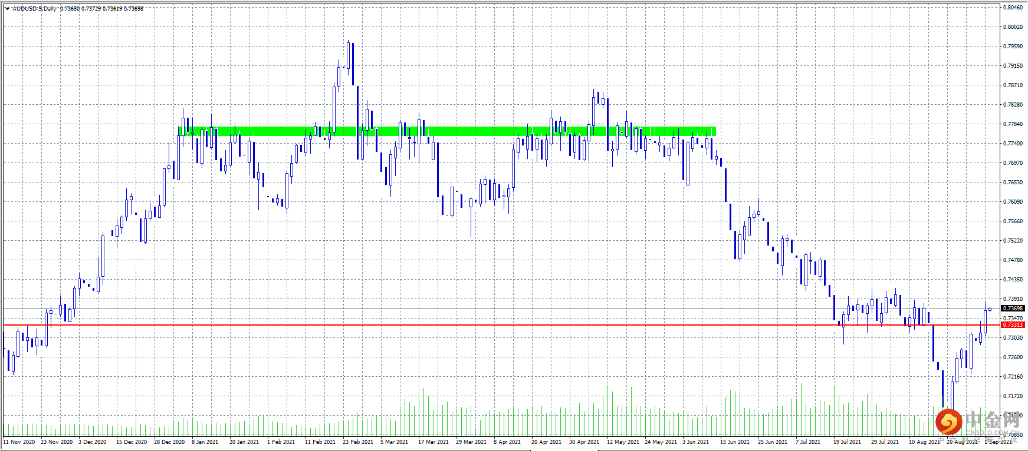Click the 0.79590 level on price scale

pos(1013,47)
